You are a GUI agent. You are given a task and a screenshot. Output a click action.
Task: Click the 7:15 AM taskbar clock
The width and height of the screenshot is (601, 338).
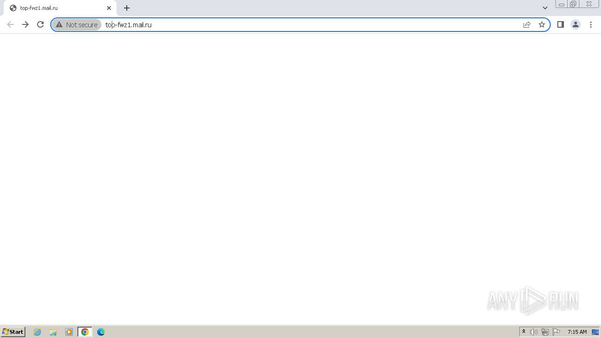click(577, 332)
